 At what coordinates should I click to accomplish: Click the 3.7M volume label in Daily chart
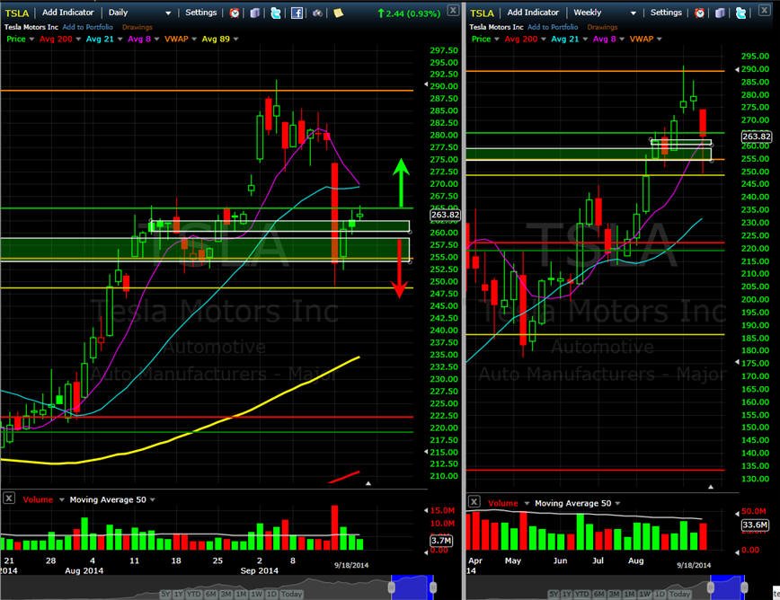(441, 541)
